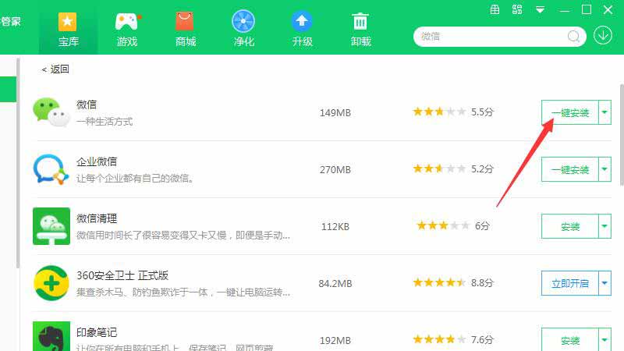Screen dimensions: 624x351
Task: Open the 微信清理 title text
Action: pyautogui.click(x=97, y=218)
